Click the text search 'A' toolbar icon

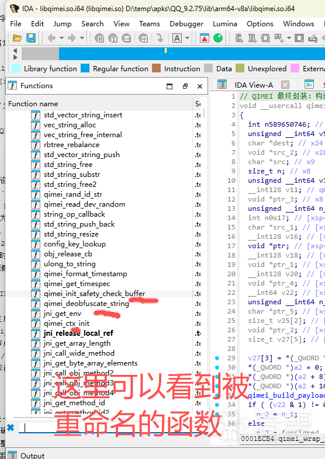point(177,38)
